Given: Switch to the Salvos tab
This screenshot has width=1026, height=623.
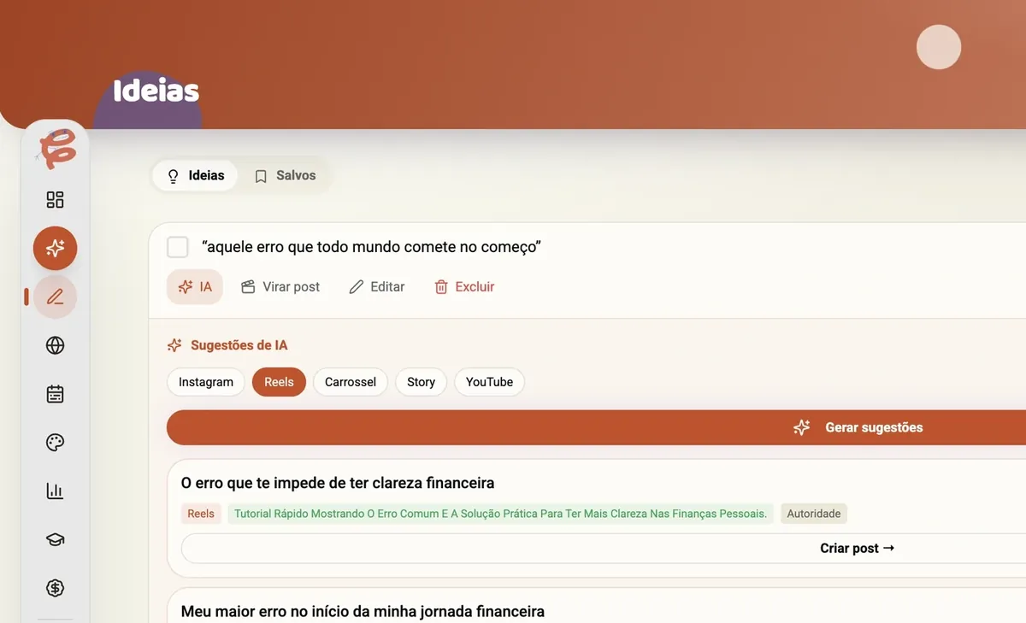Looking at the screenshot, I should coord(285,175).
